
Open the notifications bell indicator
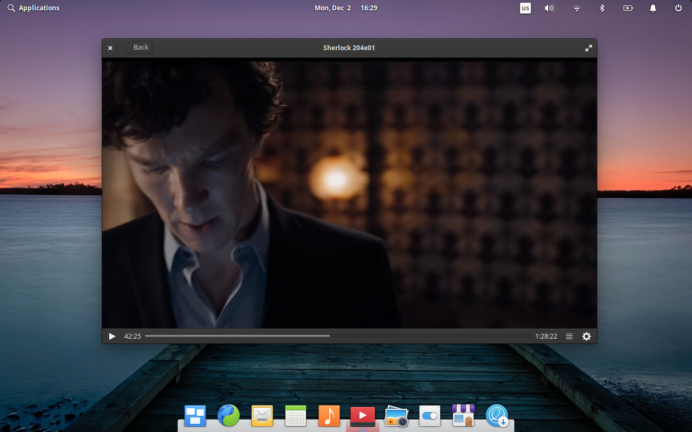point(653,8)
